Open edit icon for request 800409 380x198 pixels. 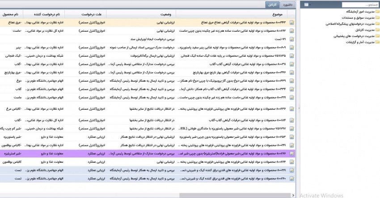[x=292, y=48]
